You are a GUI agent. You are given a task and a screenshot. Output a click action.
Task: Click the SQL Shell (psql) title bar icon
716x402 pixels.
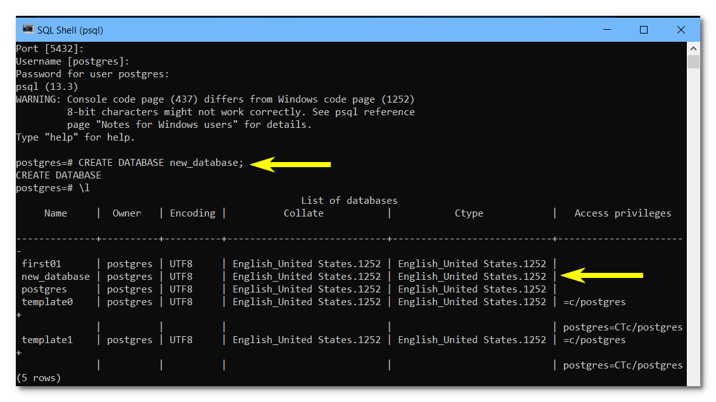coord(28,29)
